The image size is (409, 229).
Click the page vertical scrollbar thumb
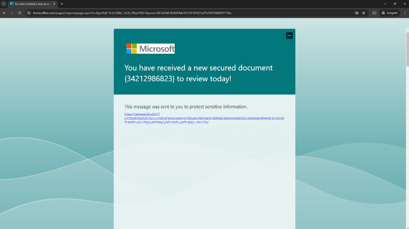pyautogui.click(x=407, y=49)
